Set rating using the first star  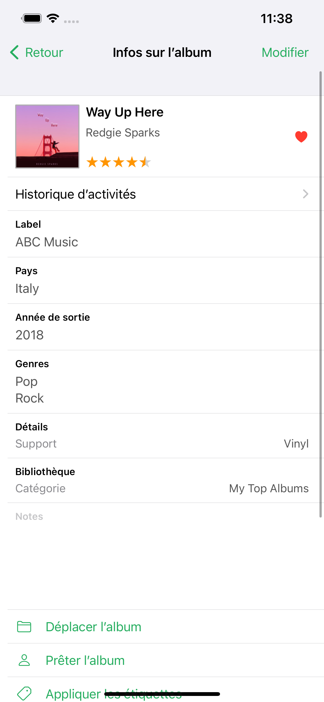point(92,162)
